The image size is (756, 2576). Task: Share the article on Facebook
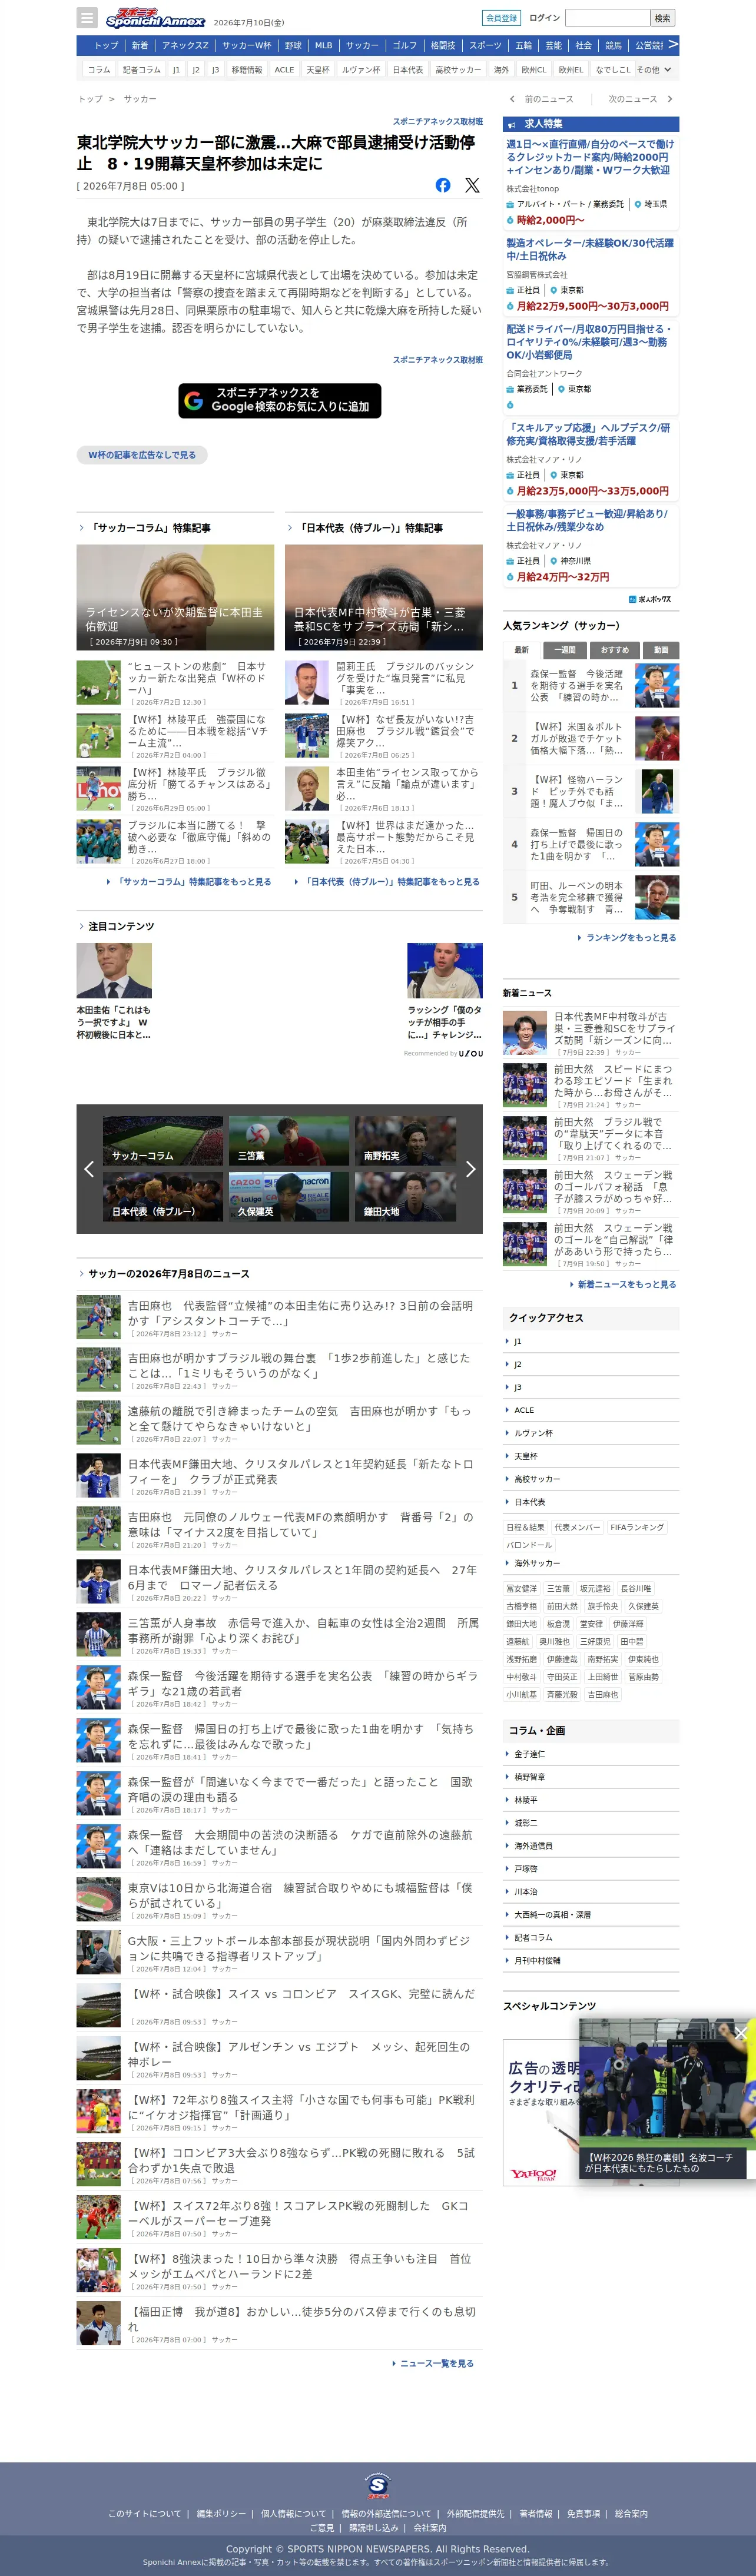tap(443, 185)
